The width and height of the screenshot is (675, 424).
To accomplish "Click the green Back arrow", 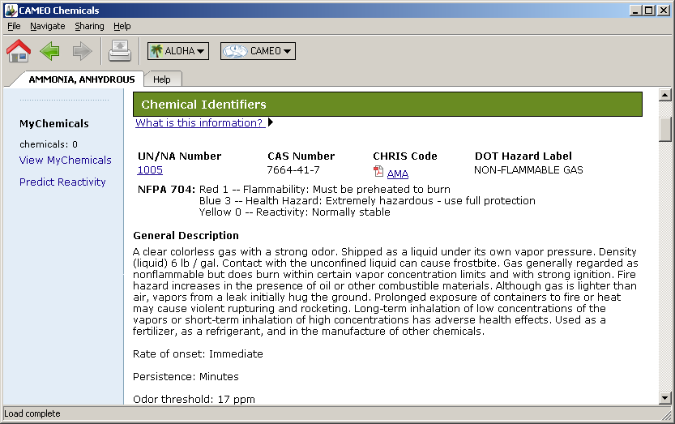I will tap(50, 51).
